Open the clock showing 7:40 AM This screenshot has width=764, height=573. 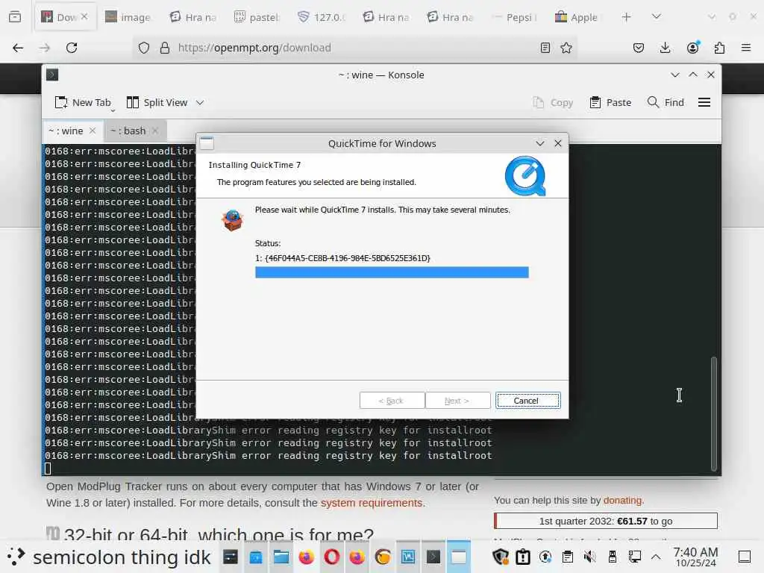tap(696, 557)
